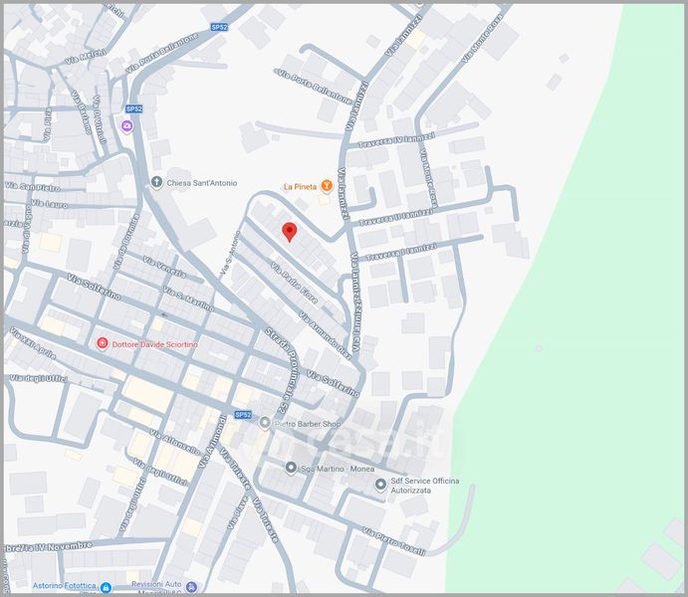This screenshot has width=688, height=597.
Task: Click the Sga Martino - Monea label
Action: 338,469
